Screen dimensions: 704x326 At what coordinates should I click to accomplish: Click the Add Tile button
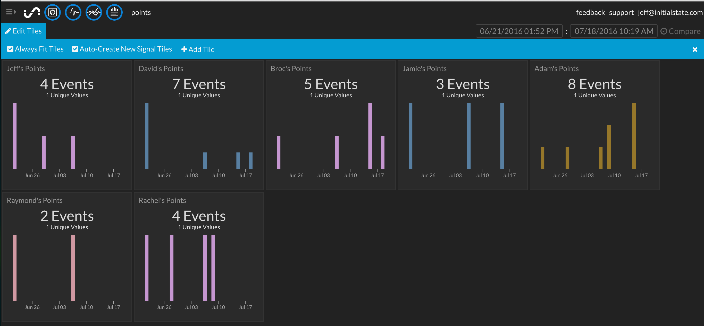198,49
